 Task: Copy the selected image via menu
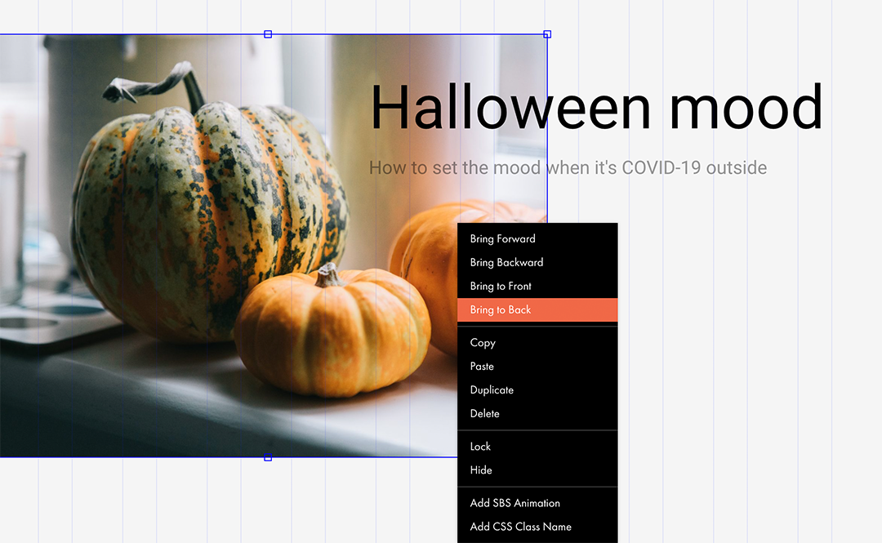tap(537, 343)
